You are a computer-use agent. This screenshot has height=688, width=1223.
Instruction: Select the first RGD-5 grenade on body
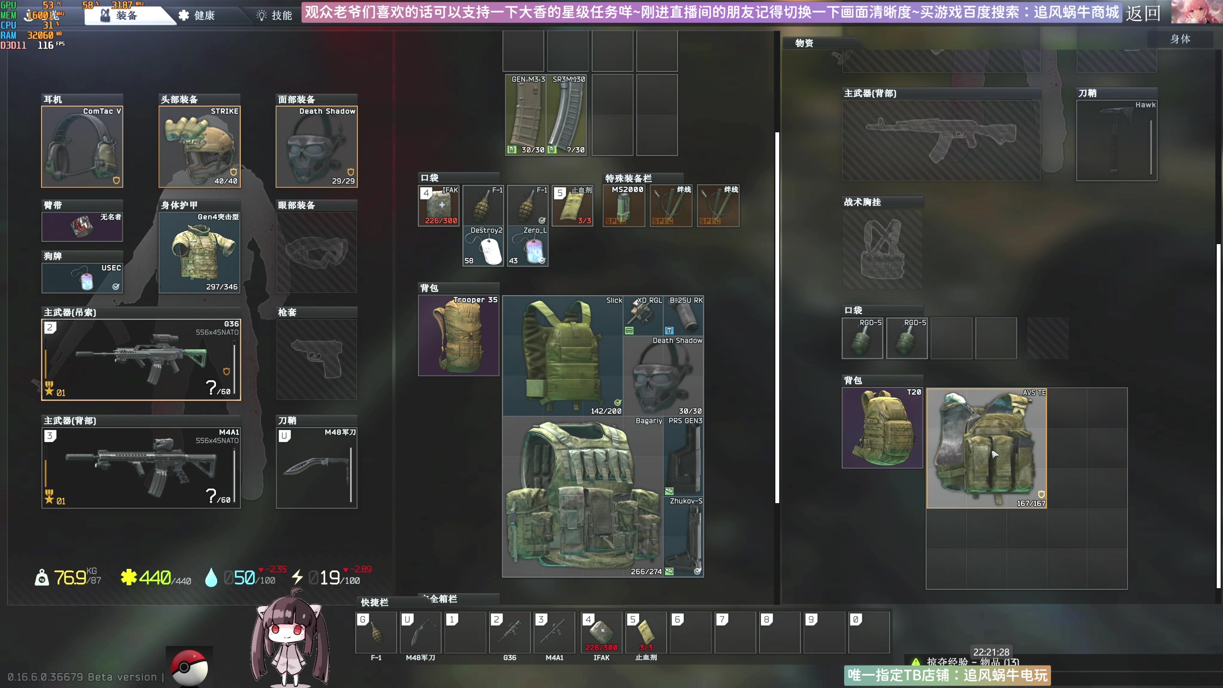click(x=862, y=338)
